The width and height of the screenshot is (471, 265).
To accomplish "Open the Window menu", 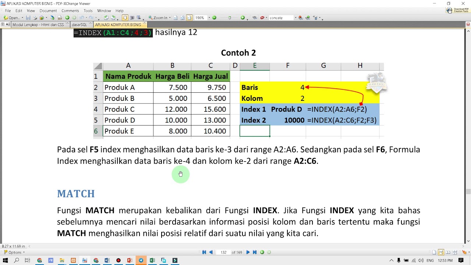I will tap(104, 11).
